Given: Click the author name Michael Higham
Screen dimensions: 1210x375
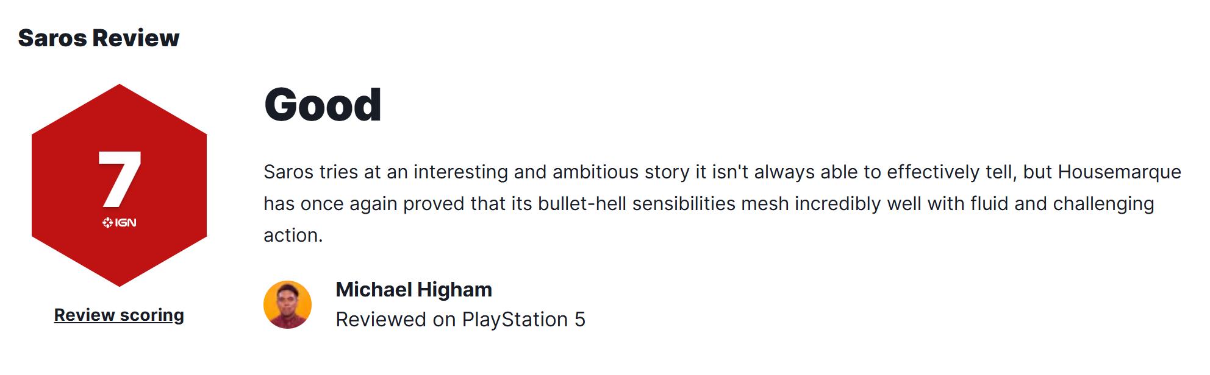Looking at the screenshot, I should (x=413, y=290).
